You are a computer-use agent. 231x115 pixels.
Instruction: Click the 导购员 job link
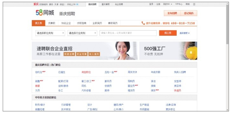pos(131,81)
